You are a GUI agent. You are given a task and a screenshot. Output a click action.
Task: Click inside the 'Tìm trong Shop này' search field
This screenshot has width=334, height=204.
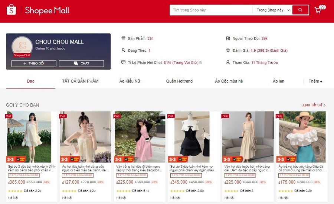(210, 10)
